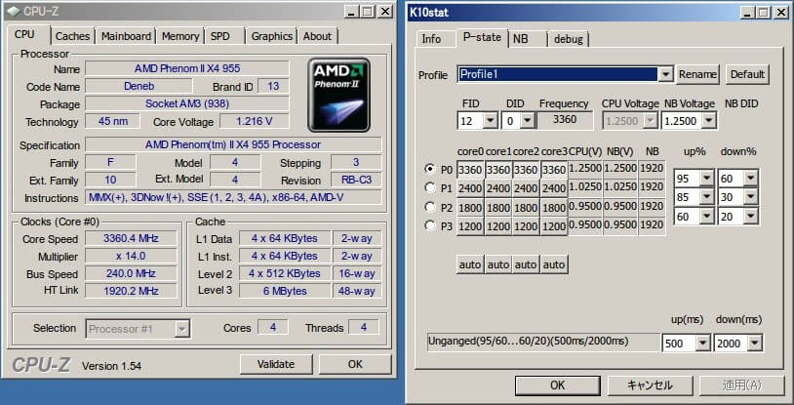Click the P2 core2 1800 cell
Screen dimensions: 794x405
click(x=526, y=208)
